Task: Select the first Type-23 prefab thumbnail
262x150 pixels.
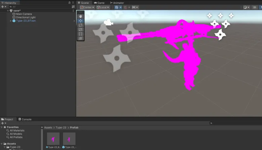Action: tap(53, 139)
